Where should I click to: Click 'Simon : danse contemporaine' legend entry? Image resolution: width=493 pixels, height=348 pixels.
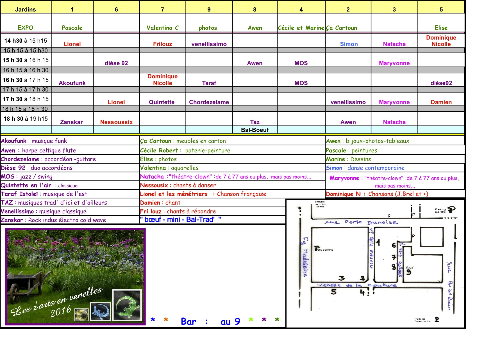tap(365, 168)
